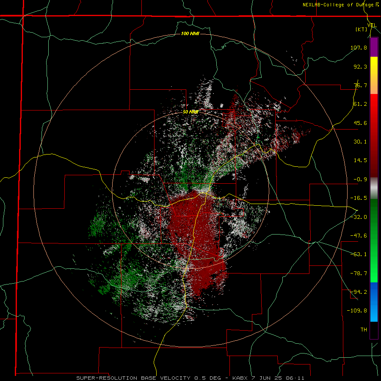Click the 50 NMI range ring label

click(x=190, y=112)
